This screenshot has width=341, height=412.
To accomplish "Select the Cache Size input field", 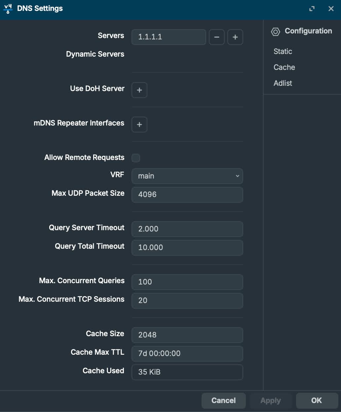I will (x=187, y=335).
